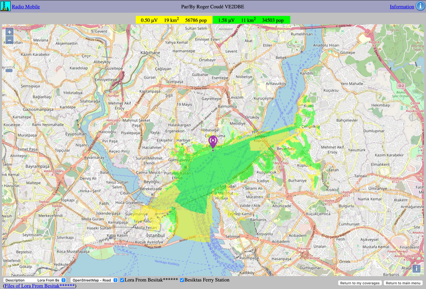The image size is (426, 289).
Task: Open the Information hyperlink
Action: (x=402, y=6)
